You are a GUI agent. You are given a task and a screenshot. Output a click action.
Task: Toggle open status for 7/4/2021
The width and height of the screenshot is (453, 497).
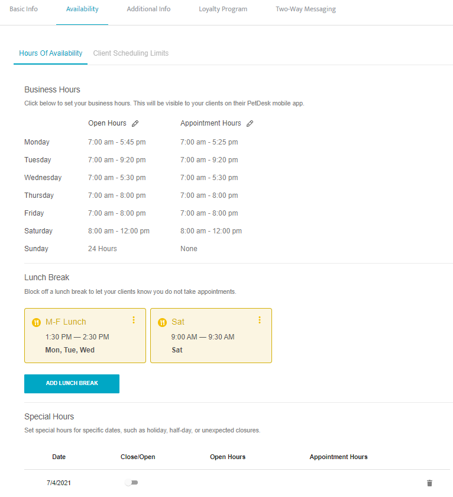pyautogui.click(x=131, y=483)
